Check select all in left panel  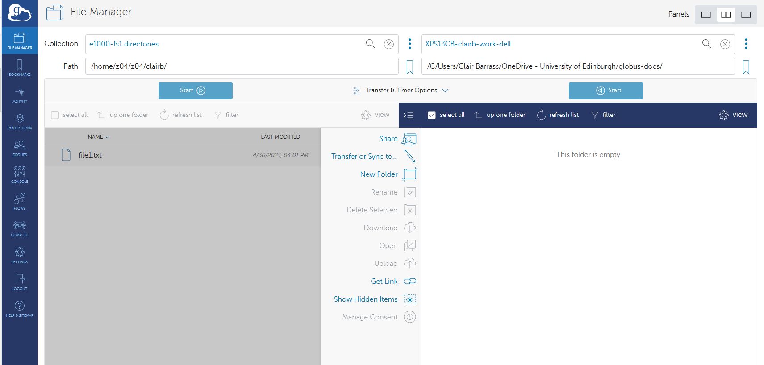click(x=55, y=115)
